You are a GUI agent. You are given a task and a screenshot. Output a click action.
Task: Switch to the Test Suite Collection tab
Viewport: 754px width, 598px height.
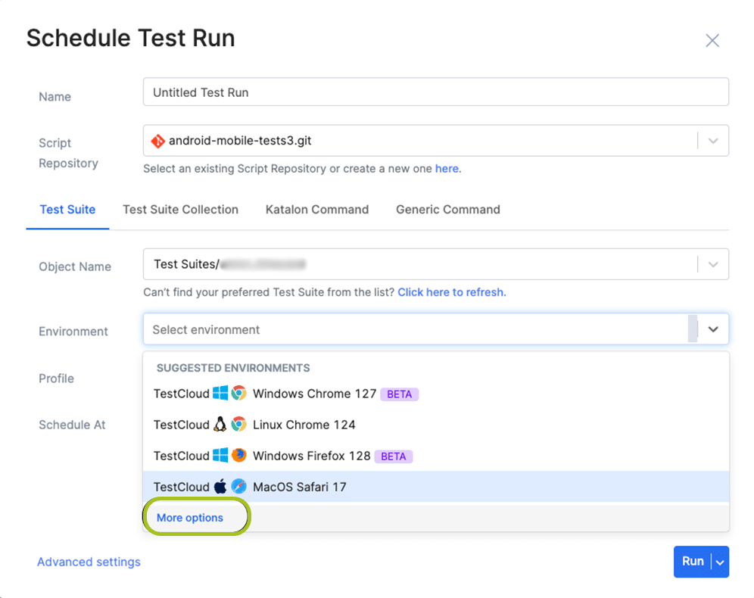point(180,210)
